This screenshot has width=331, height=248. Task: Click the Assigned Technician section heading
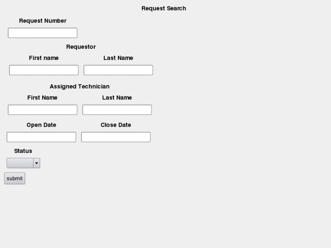pyautogui.click(x=79, y=86)
